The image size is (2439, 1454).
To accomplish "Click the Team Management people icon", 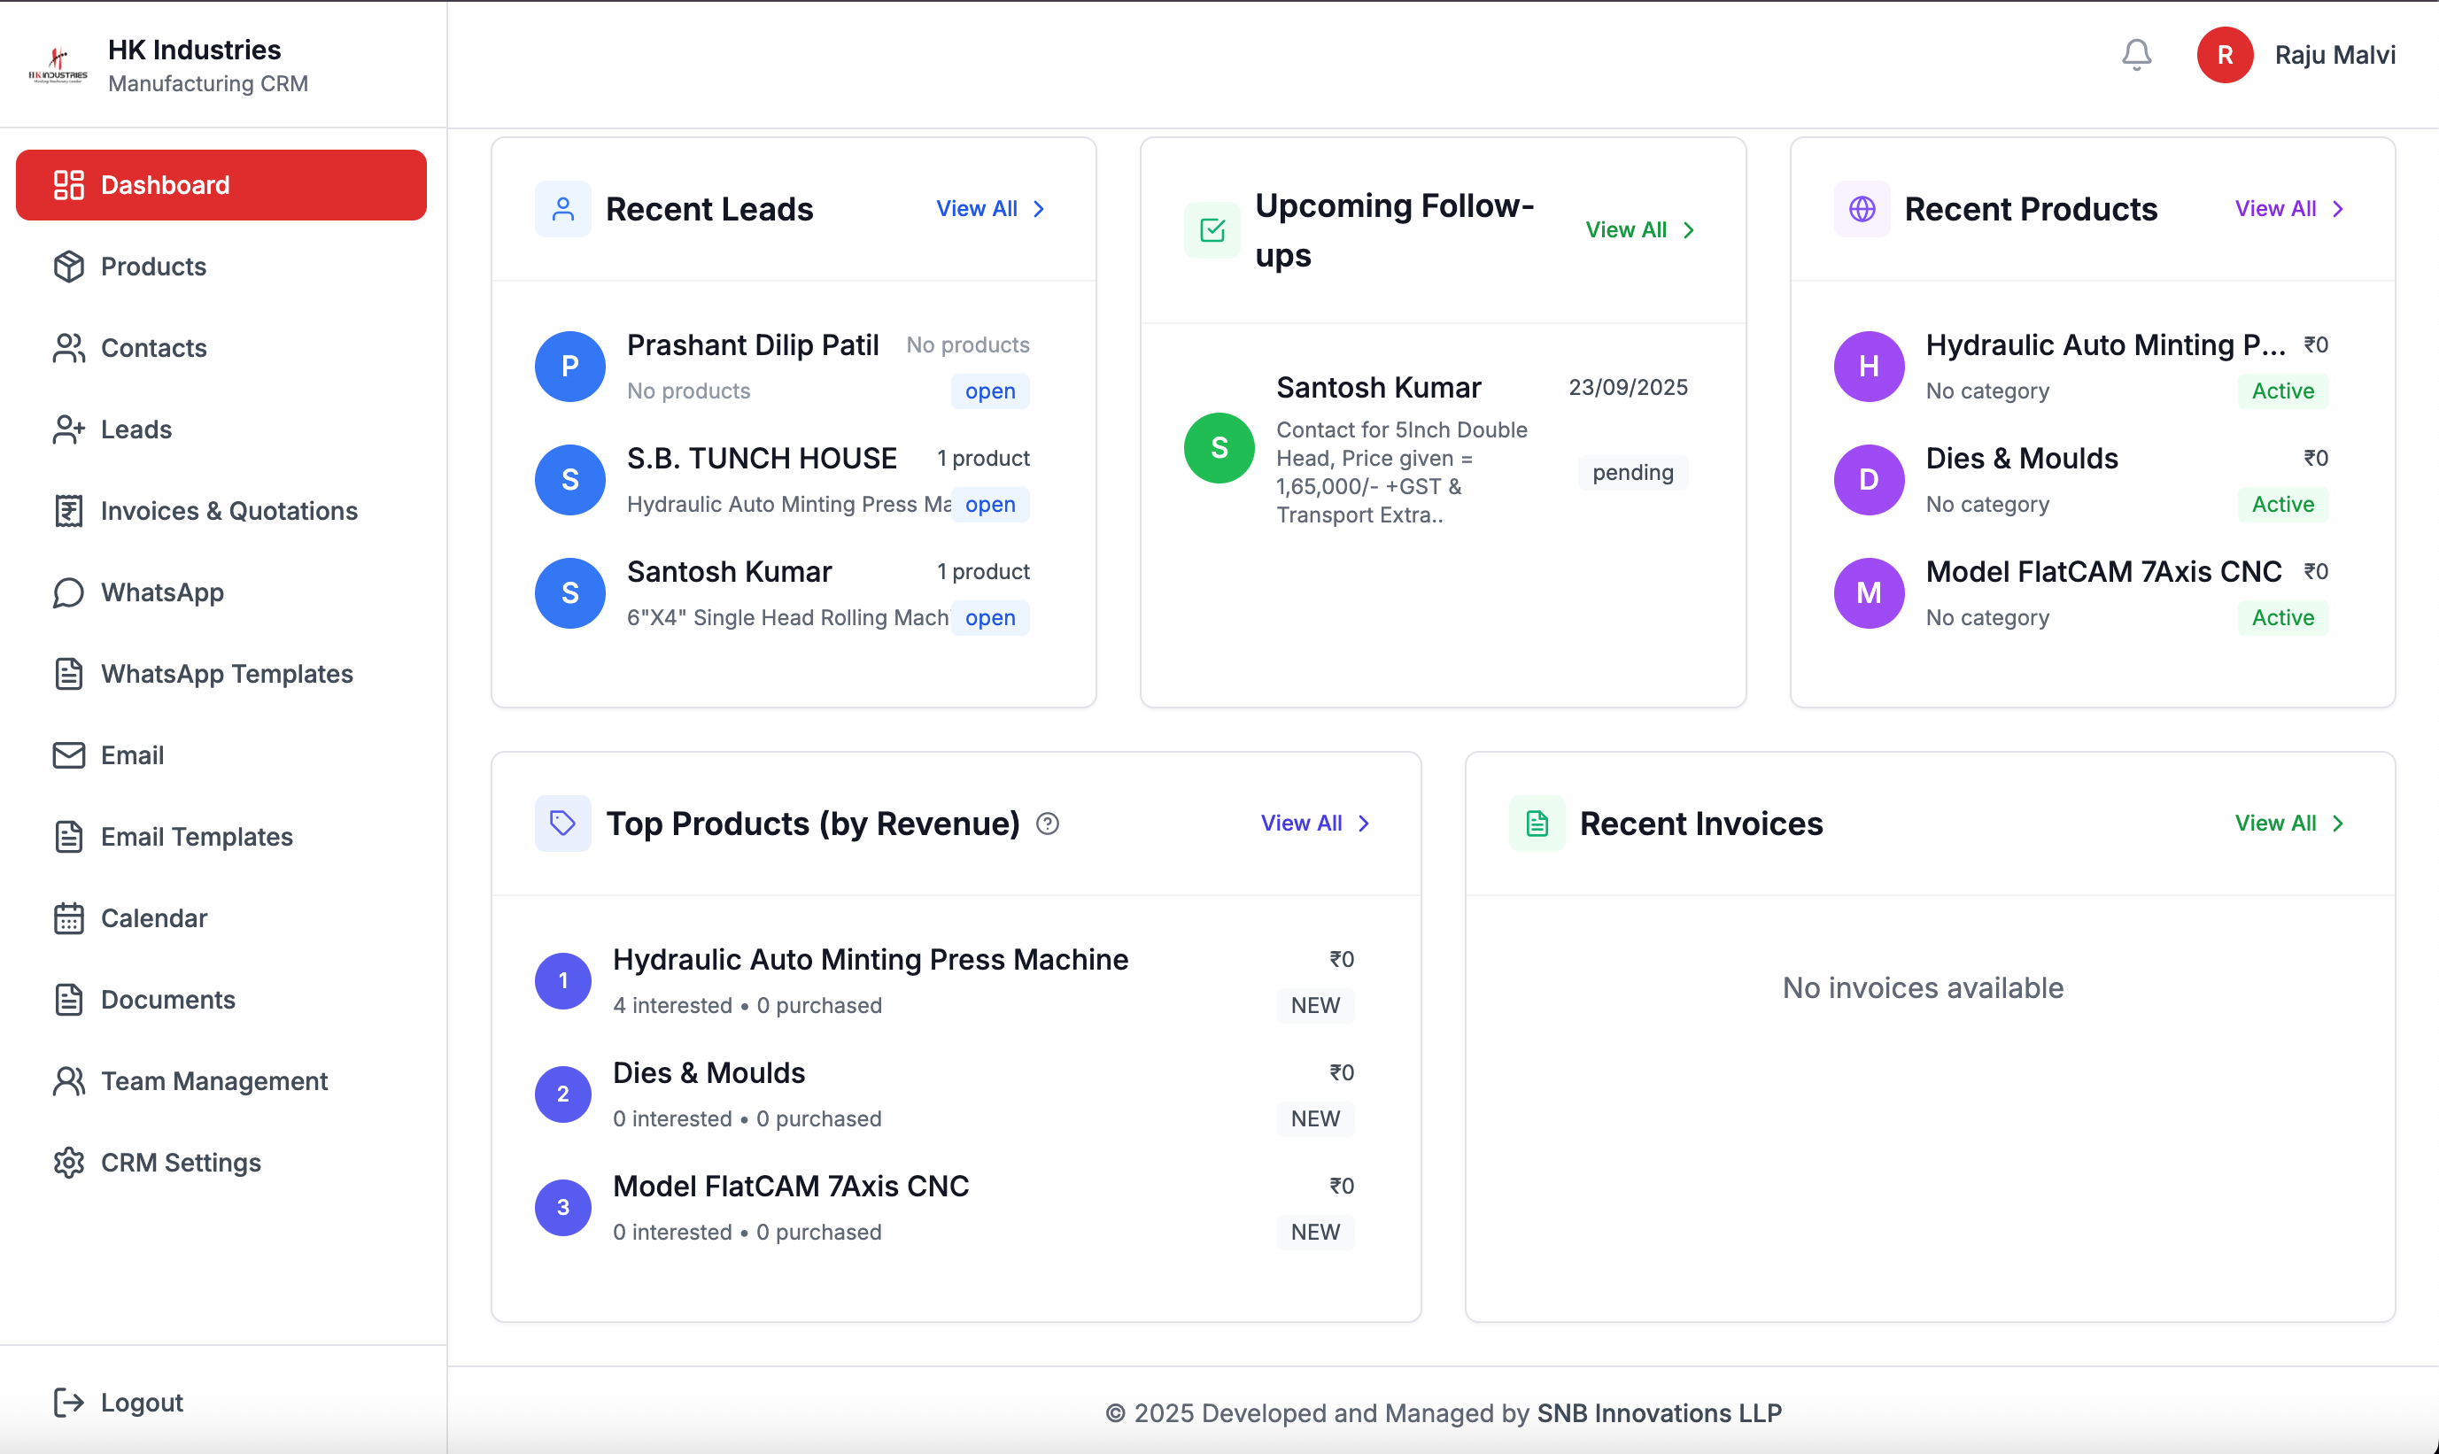I will [68, 1080].
